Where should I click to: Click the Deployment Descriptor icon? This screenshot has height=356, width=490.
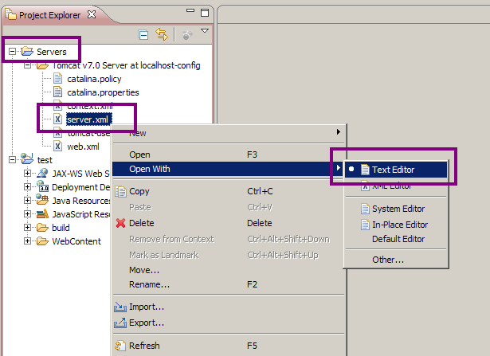[42, 186]
